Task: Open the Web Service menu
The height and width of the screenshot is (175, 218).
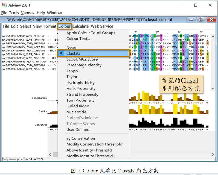Action: coord(102,26)
